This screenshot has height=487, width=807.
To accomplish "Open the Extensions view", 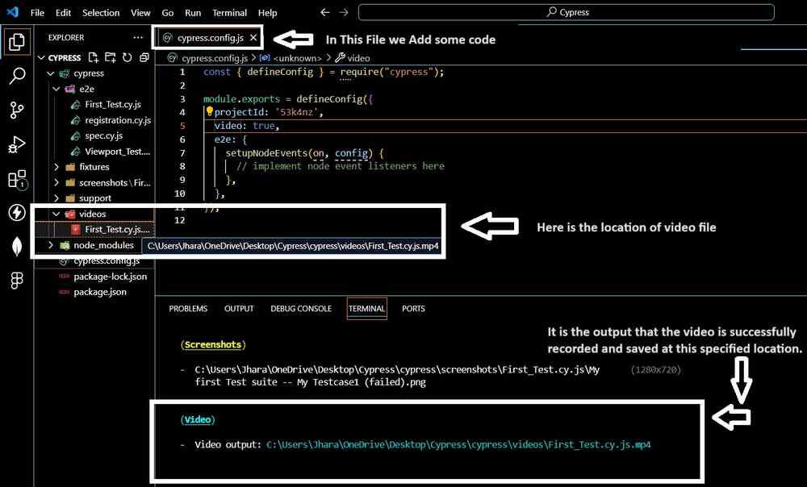I will [x=17, y=179].
